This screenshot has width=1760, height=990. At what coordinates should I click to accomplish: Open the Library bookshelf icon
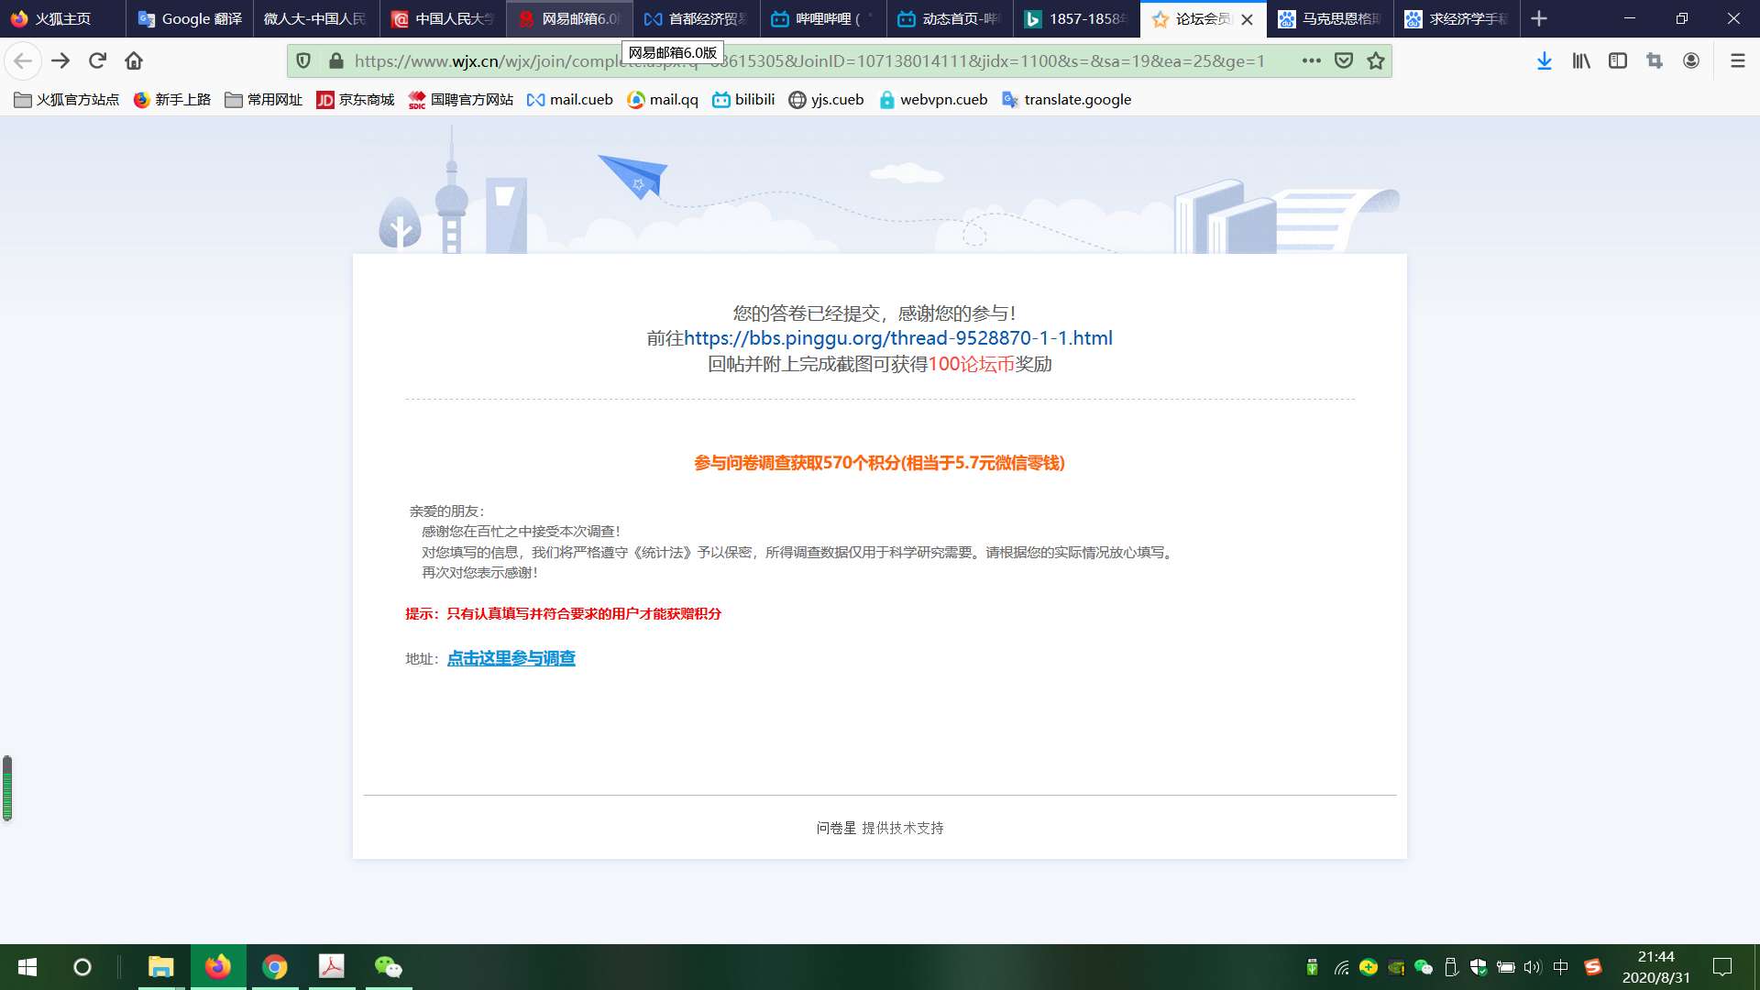[1581, 60]
